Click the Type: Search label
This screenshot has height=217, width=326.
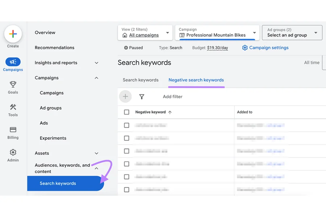pyautogui.click(x=171, y=48)
